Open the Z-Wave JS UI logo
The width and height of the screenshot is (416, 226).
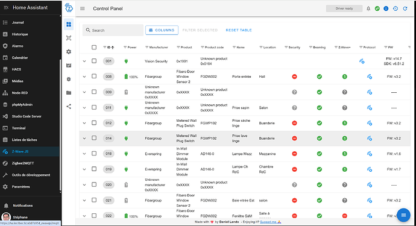tap(69, 8)
